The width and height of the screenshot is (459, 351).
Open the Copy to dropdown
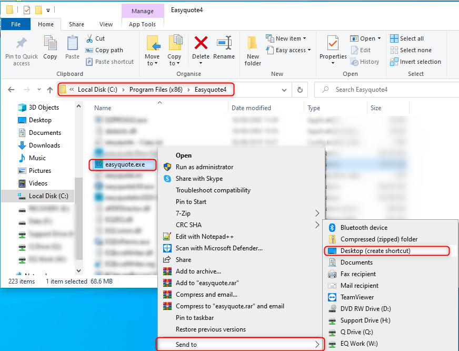(174, 51)
